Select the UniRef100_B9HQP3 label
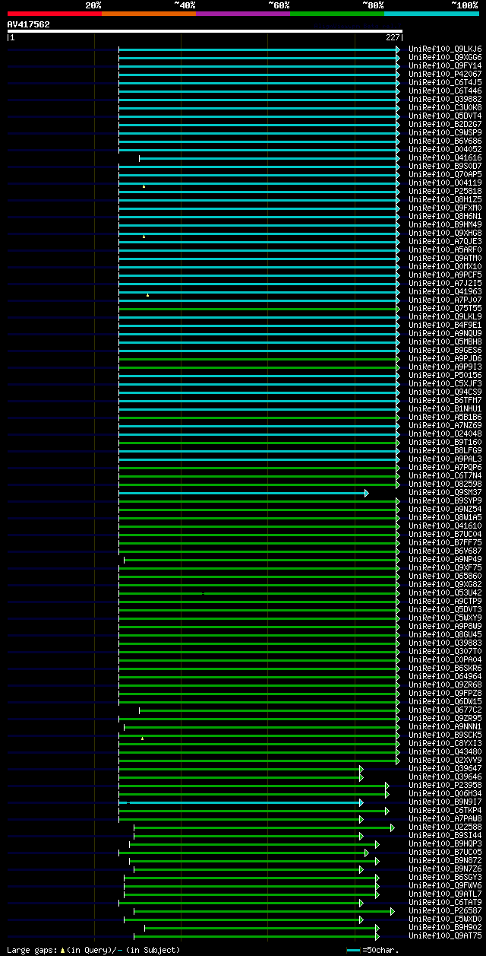 coord(445,844)
